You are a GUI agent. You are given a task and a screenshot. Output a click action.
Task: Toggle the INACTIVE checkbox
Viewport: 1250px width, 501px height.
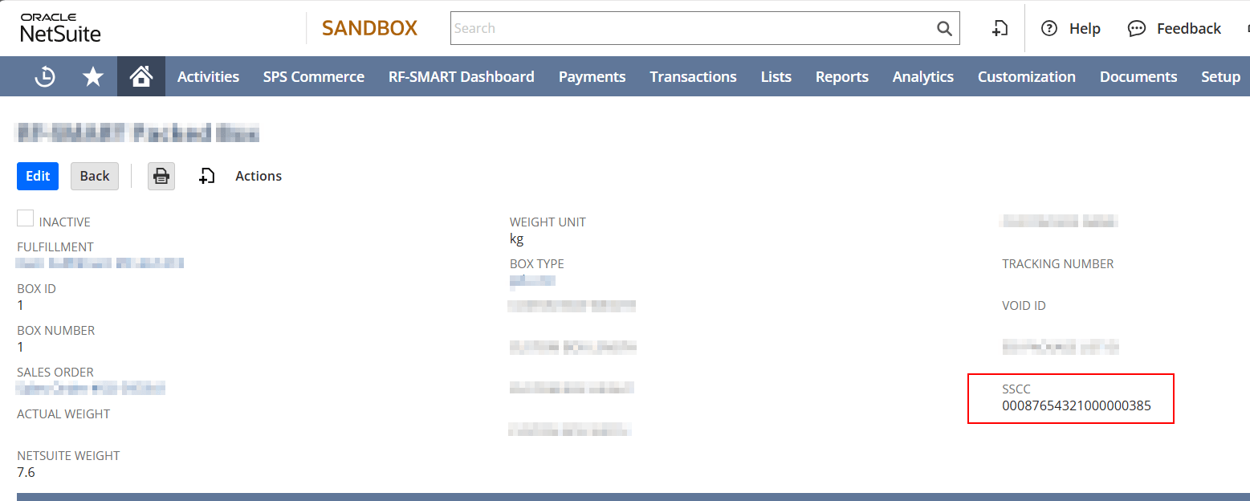tap(25, 218)
